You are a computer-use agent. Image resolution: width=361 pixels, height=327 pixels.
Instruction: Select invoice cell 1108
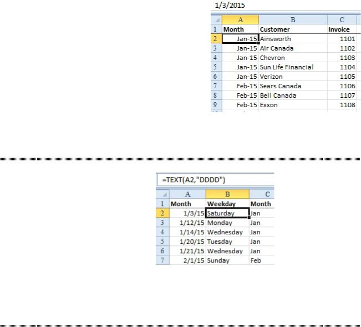(x=342, y=105)
